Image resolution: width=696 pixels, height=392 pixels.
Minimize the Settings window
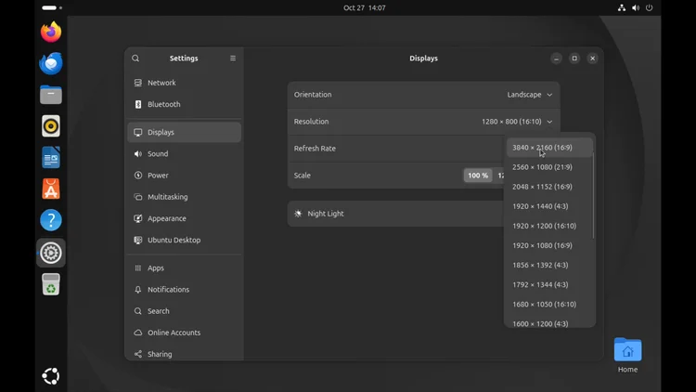coord(556,59)
